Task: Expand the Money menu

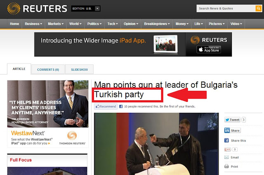Action: coord(182,24)
